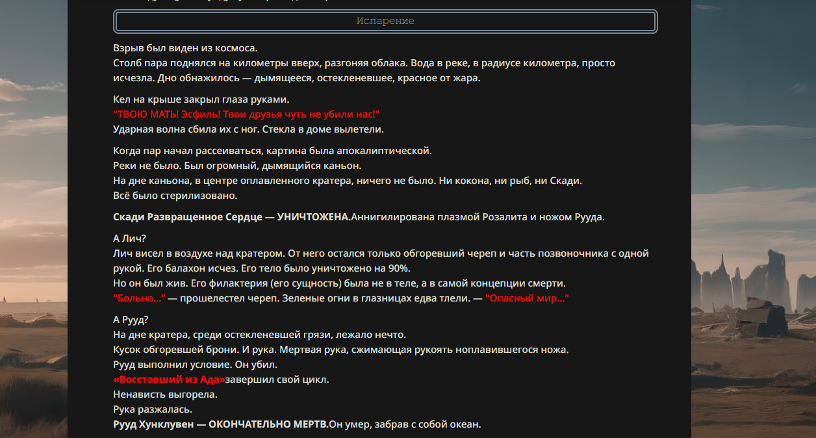This screenshot has height=438, width=816.
Task: Collapse the «Испарение» spoiler header
Action: (x=385, y=21)
